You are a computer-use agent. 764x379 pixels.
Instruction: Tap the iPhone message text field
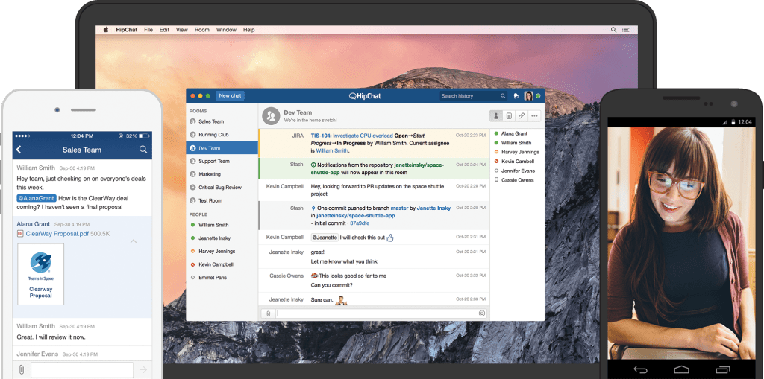pyautogui.click(x=82, y=370)
